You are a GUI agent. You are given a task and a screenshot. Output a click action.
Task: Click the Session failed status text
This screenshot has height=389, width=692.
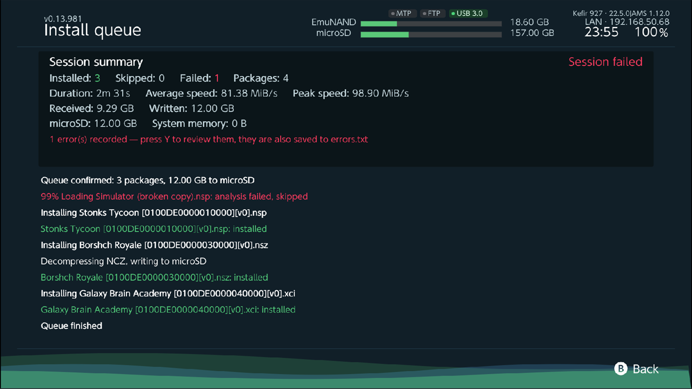(x=605, y=62)
